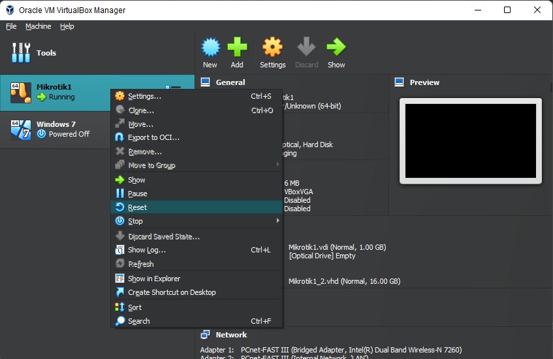Click Create Shortcut on Desktop entry
The image size is (553, 359).
(172, 292)
